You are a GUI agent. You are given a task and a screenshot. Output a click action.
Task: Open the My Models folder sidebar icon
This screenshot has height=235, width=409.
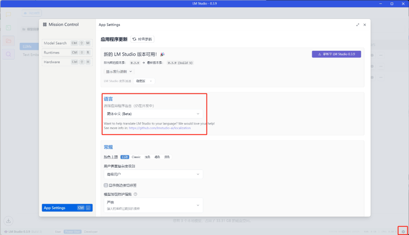pyautogui.click(x=8, y=41)
